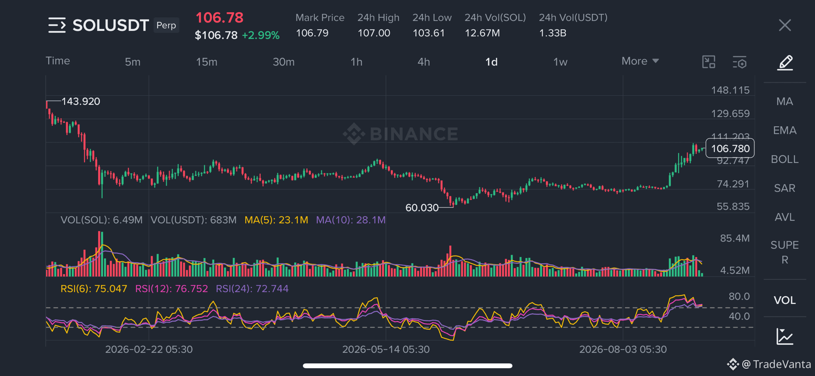Close the fullscreen chart view

785,25
